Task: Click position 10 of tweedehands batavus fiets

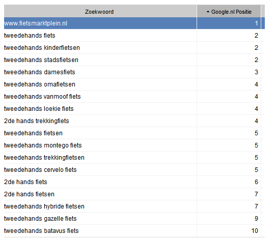Action: point(255,231)
